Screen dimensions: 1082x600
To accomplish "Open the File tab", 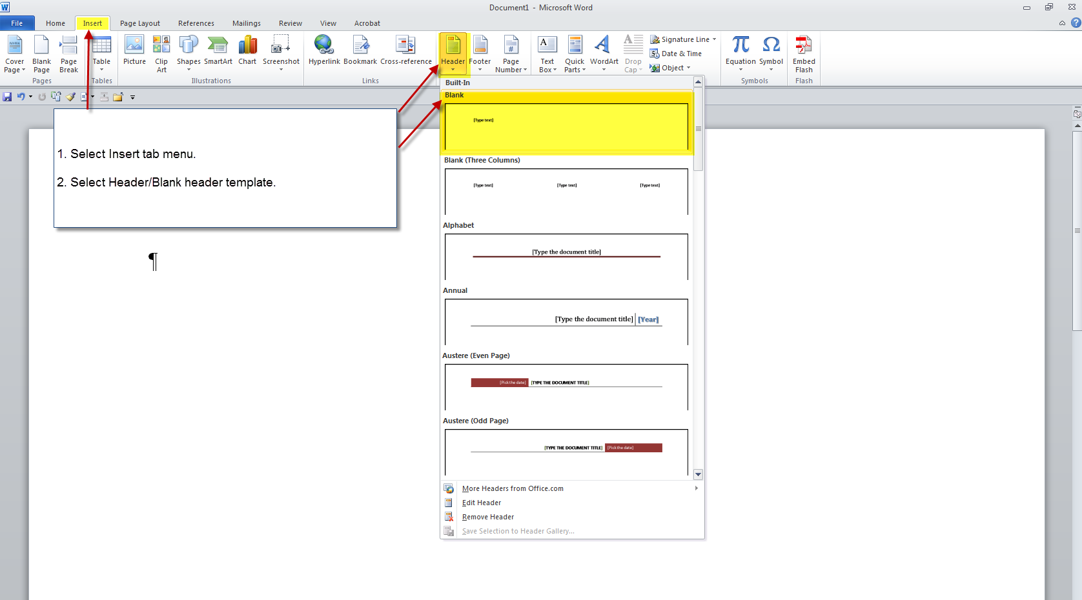I will [17, 23].
